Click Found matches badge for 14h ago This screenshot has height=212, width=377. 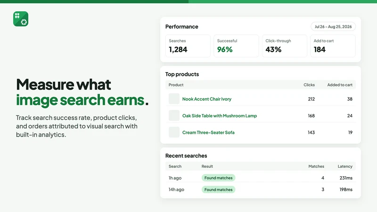click(218, 190)
